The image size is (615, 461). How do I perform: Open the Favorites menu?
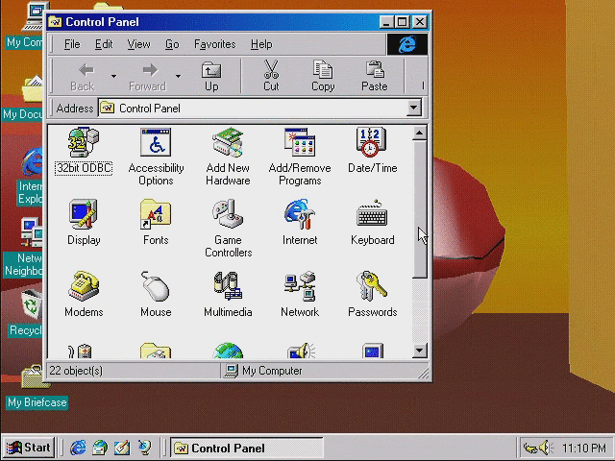click(215, 44)
